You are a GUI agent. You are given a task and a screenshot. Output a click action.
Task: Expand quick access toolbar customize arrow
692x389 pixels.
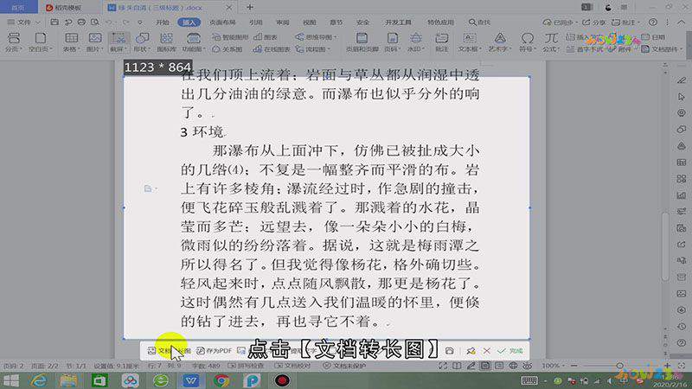(x=140, y=22)
